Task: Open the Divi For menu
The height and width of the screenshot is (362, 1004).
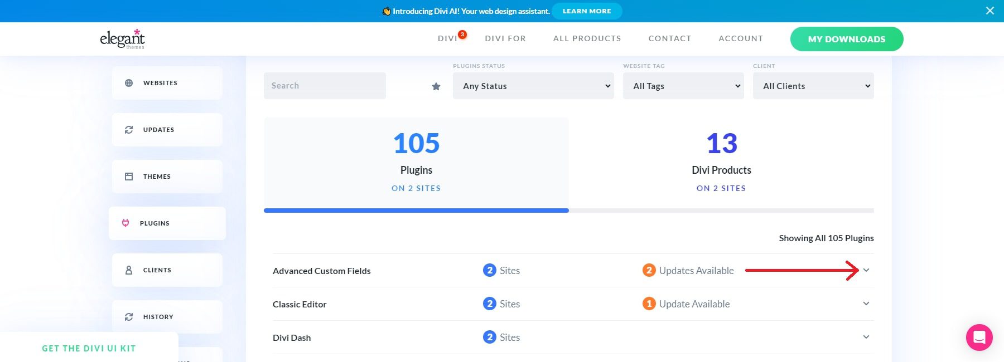Action: point(505,38)
